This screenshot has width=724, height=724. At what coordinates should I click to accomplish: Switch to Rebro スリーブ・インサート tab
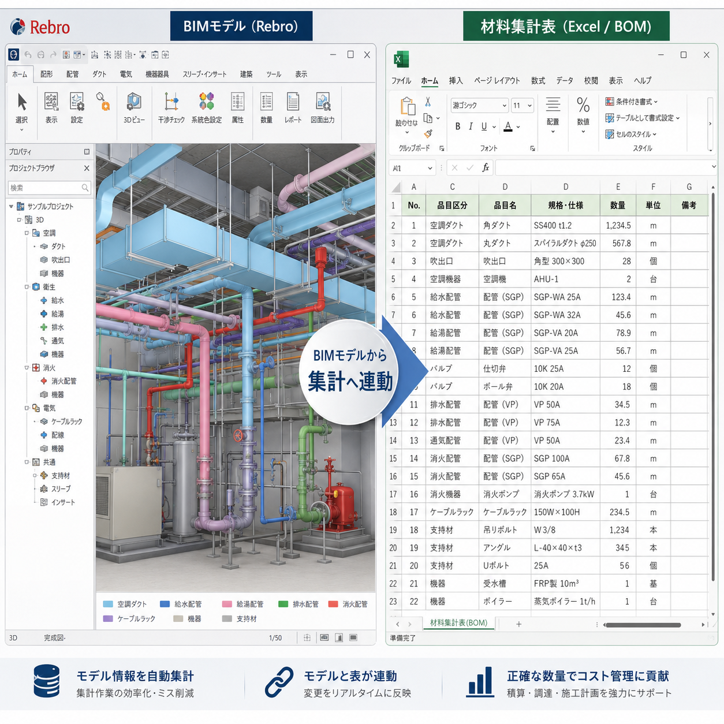(204, 74)
